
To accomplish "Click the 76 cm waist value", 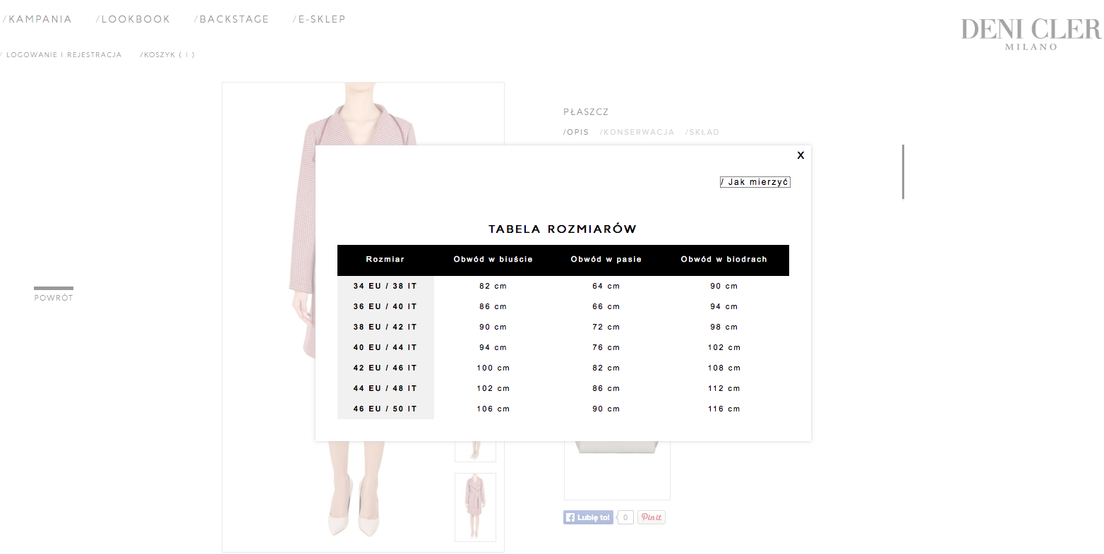I will 606,347.
